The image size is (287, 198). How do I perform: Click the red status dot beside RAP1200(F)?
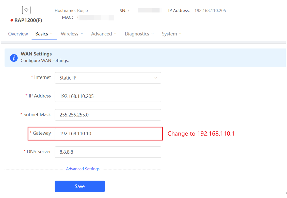12,20
